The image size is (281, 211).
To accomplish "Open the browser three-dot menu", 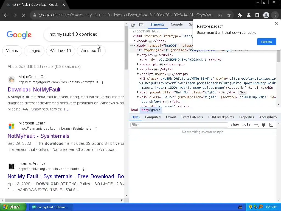I will [275, 15].
